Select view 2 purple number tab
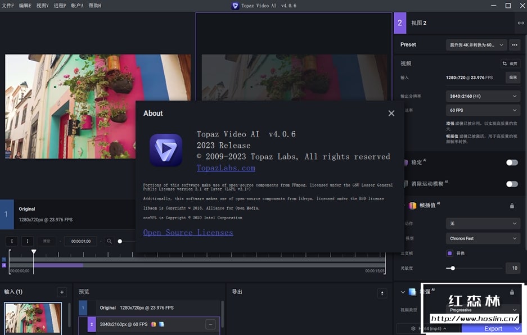The image size is (527, 335). coord(400,23)
